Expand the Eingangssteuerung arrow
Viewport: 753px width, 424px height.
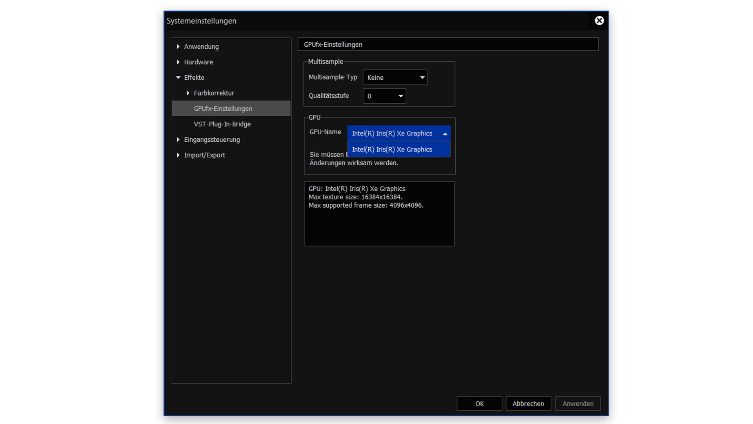pyautogui.click(x=178, y=140)
